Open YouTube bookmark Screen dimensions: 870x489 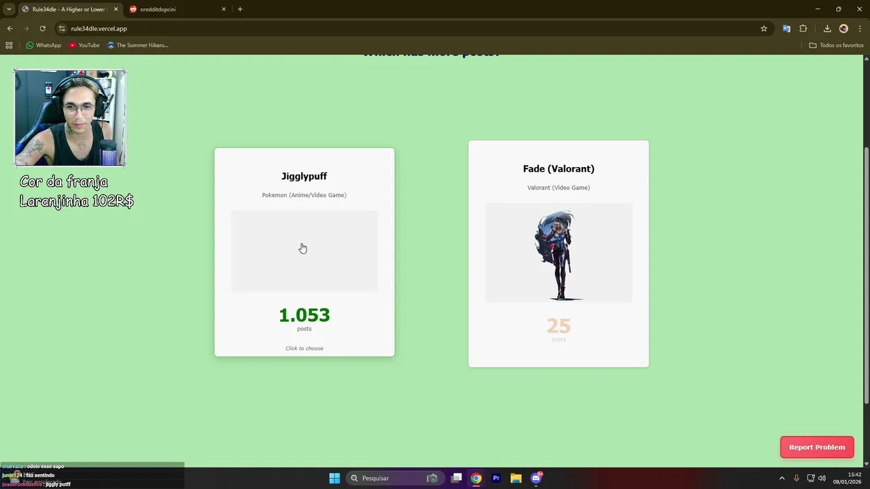coord(84,46)
